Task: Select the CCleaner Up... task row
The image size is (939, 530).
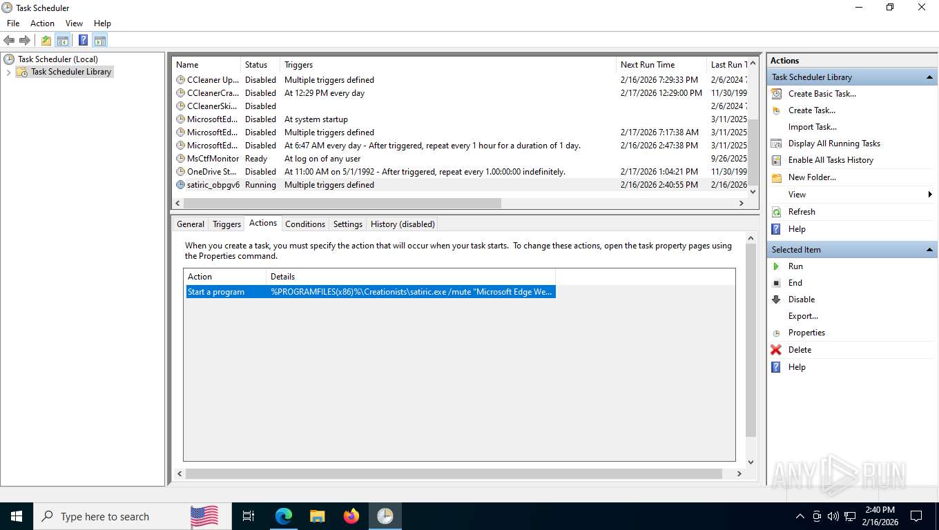Action: [x=461, y=80]
